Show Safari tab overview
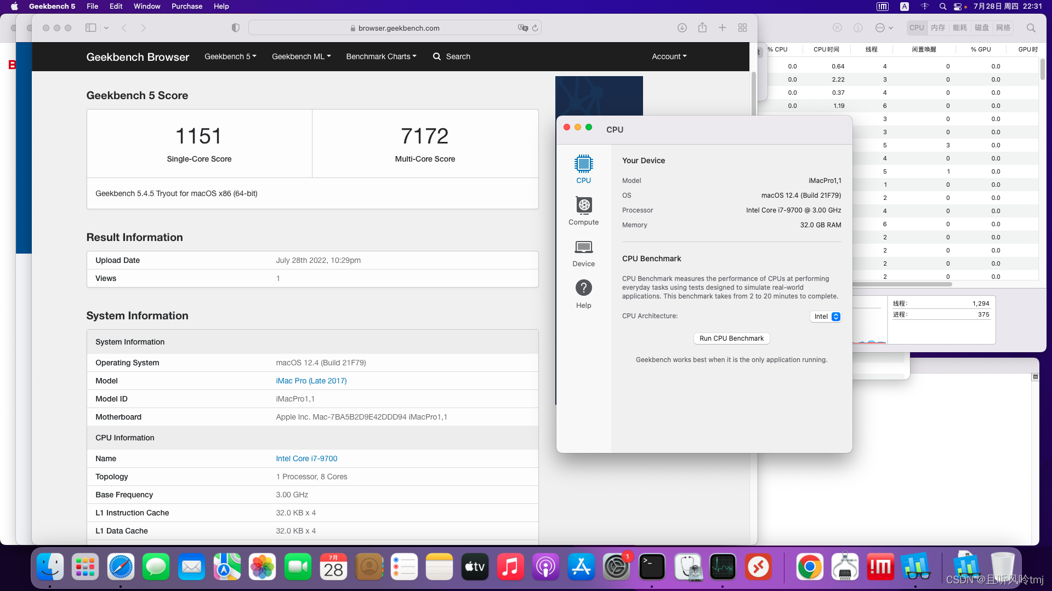This screenshot has width=1052, height=591. (743, 28)
